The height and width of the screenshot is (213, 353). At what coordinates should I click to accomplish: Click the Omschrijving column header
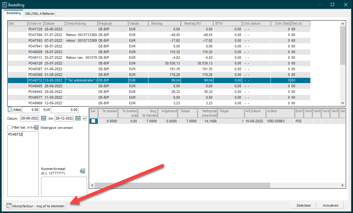coord(81,23)
